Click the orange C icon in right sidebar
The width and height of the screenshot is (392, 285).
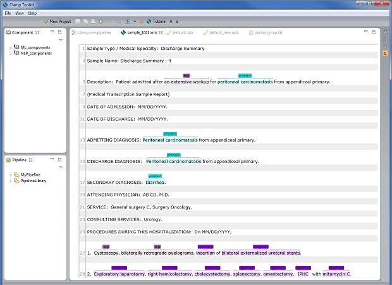[386, 54]
